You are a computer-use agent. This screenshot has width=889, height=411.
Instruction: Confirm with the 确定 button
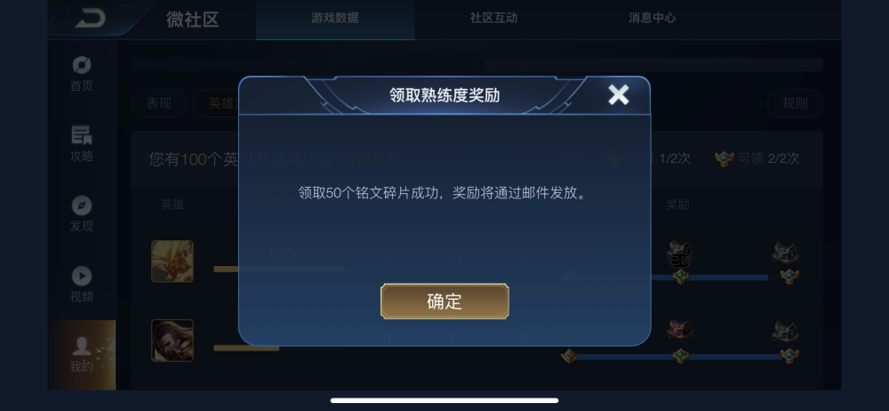[444, 302]
